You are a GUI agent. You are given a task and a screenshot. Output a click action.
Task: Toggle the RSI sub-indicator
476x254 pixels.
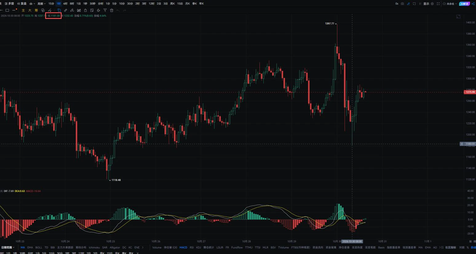coord(192,248)
